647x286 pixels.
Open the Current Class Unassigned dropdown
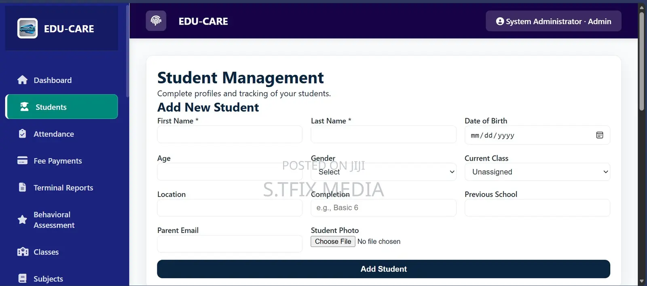coord(537,172)
